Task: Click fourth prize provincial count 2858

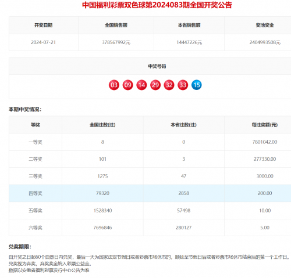Action: (183, 193)
